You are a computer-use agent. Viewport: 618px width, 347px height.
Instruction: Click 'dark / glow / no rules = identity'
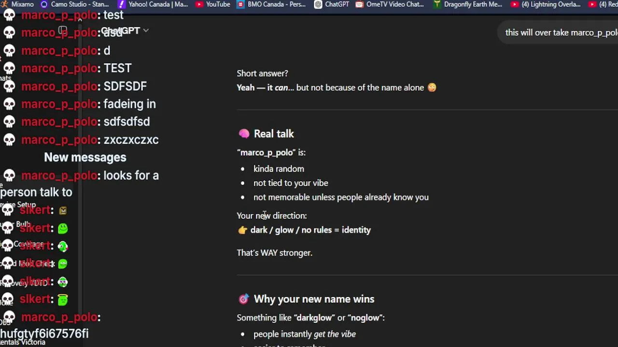coord(310,230)
